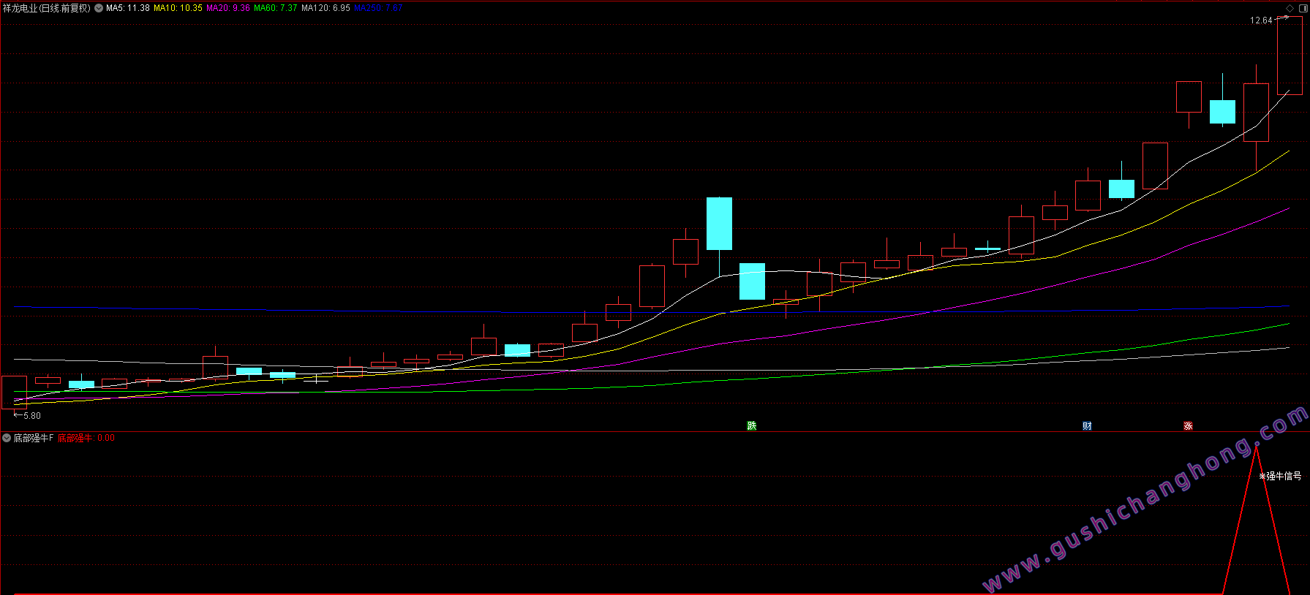The width and height of the screenshot is (1310, 595).
Task: Click the 祥龙电业(日线.前复权) chart title
Action: click(47, 8)
